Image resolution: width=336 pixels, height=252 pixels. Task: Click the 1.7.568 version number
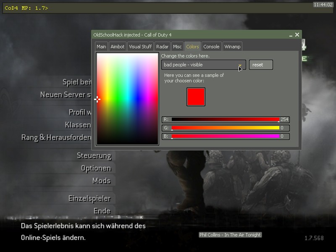coord(314,238)
